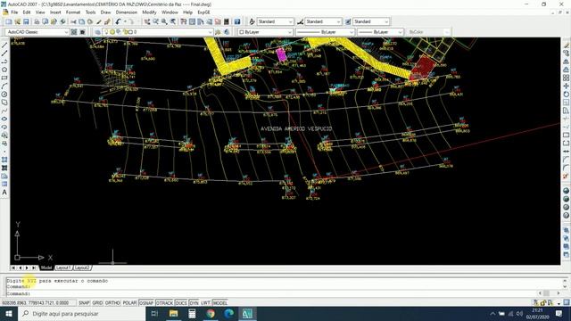Toggle POLAR tracking in status bar
The height and width of the screenshot is (321, 571).
point(129,303)
